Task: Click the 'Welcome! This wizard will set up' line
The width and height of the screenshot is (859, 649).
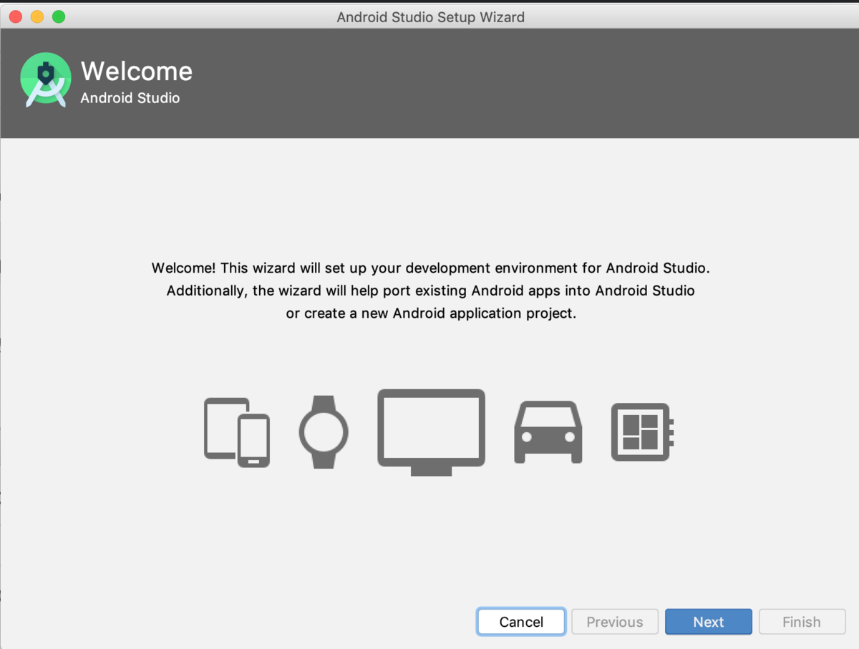Action: coord(431,268)
